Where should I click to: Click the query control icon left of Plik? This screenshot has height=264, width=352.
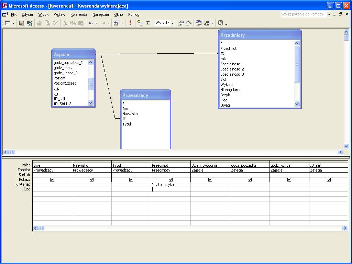click(5, 14)
